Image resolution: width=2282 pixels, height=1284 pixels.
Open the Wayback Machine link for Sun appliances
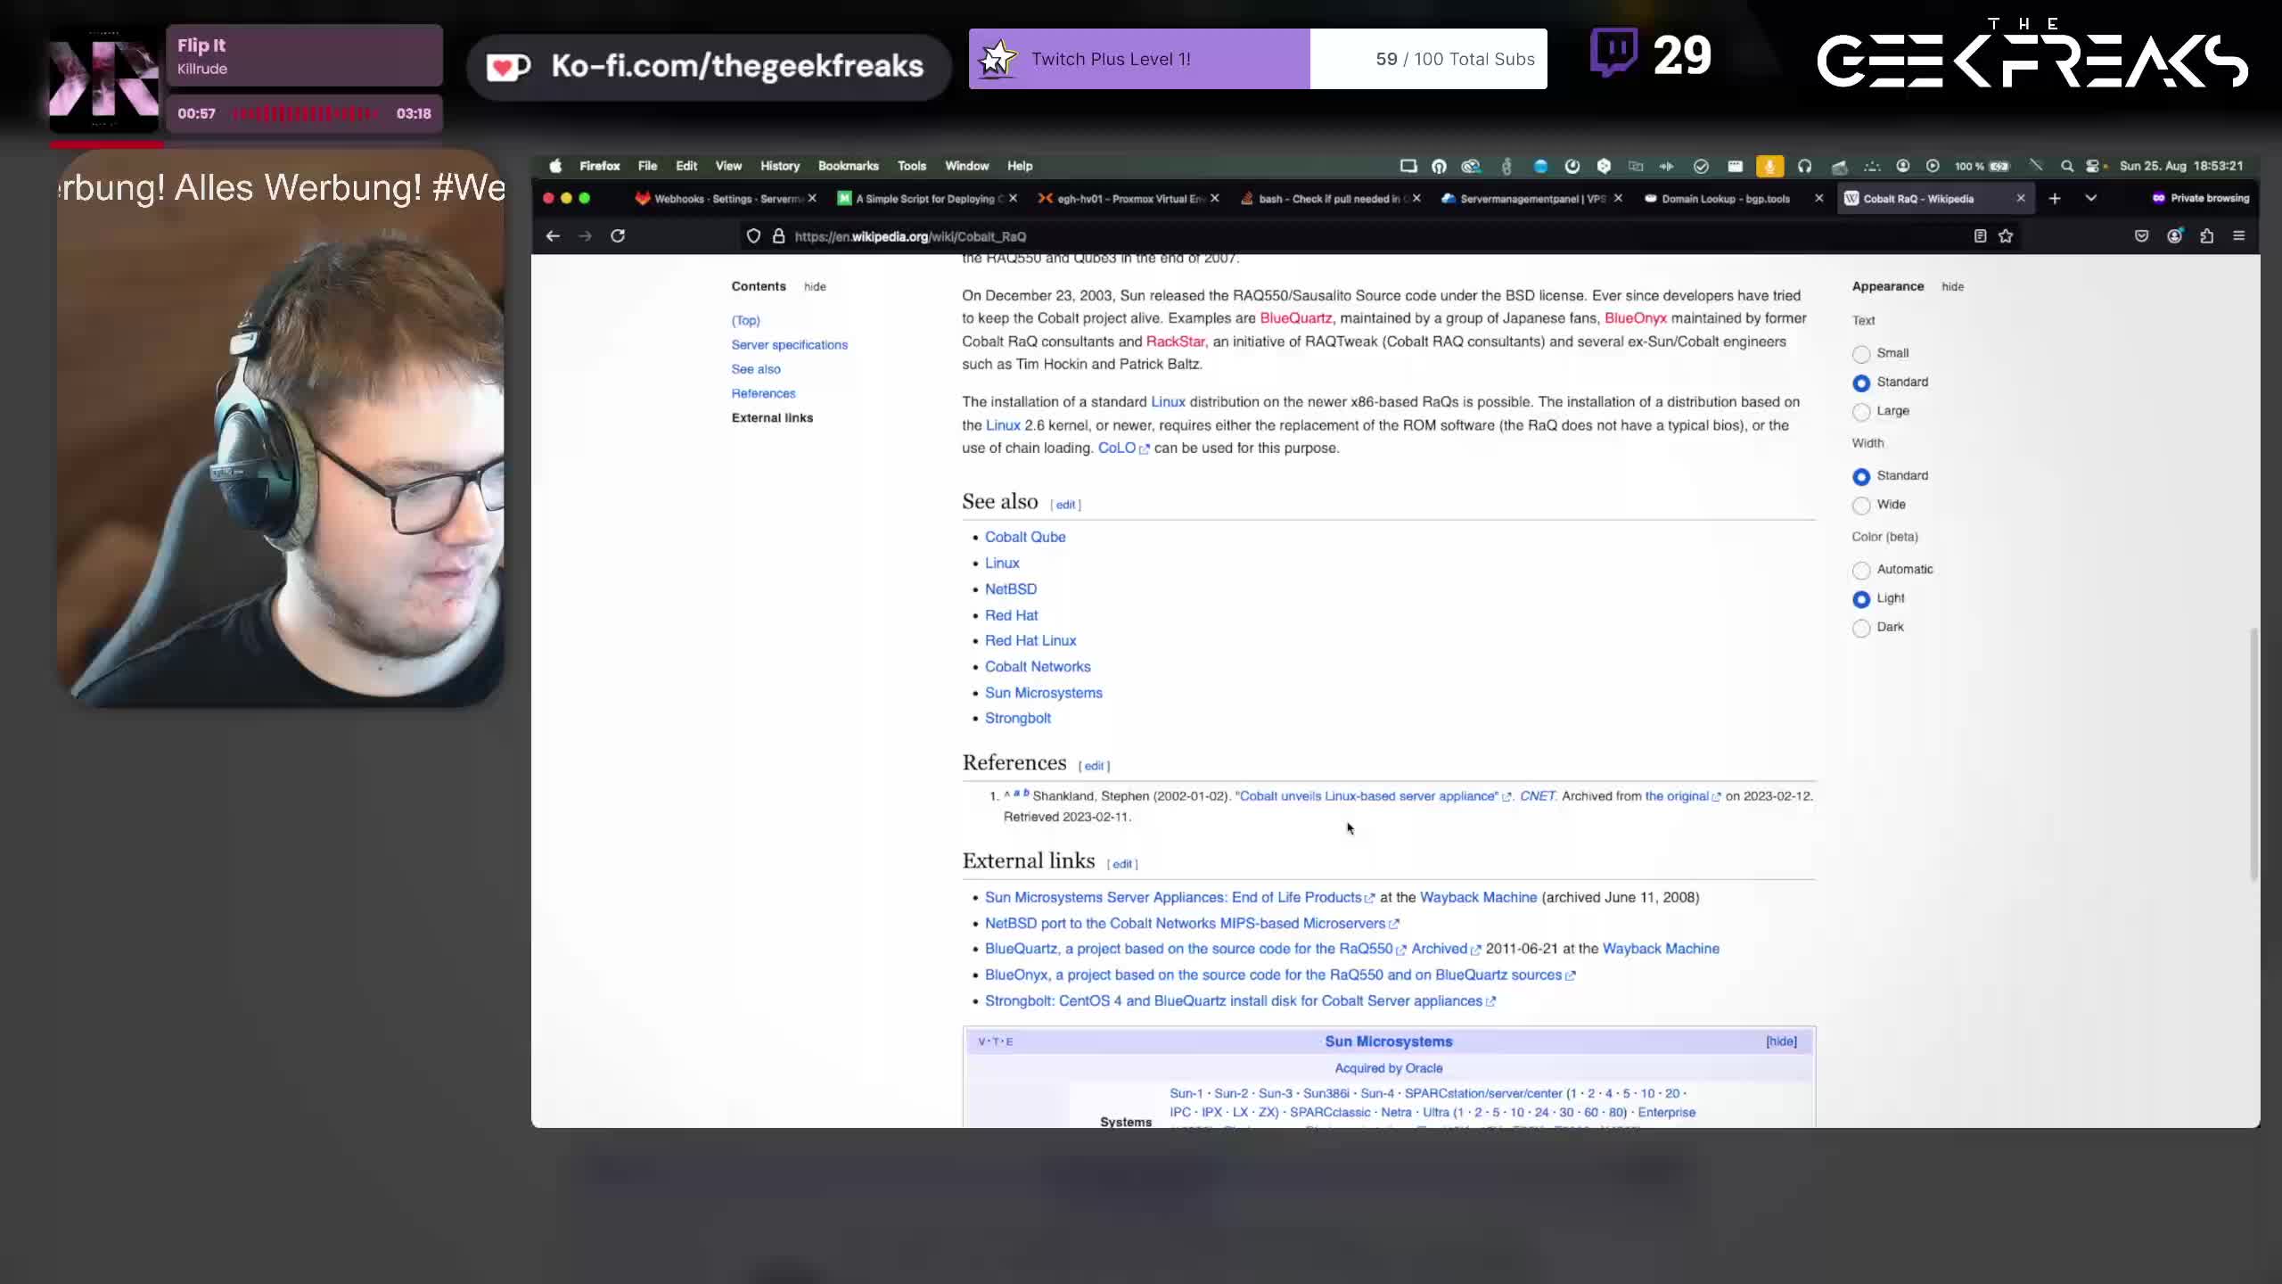click(x=1478, y=898)
